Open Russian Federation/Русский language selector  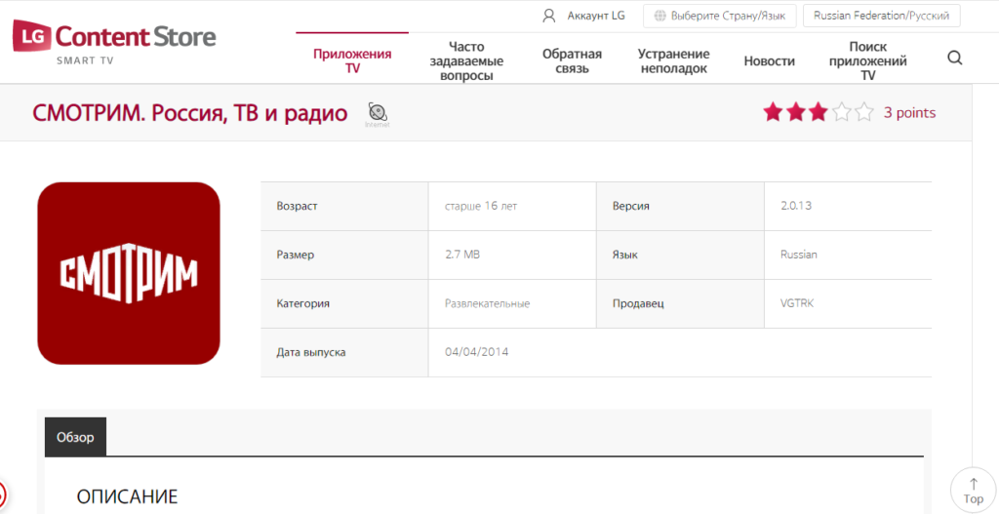[x=881, y=16]
